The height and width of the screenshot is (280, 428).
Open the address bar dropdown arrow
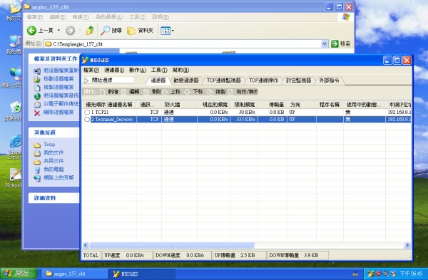tap(325, 43)
